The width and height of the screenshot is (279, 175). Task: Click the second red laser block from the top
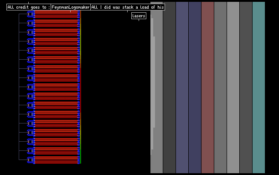(x=57, y=23)
